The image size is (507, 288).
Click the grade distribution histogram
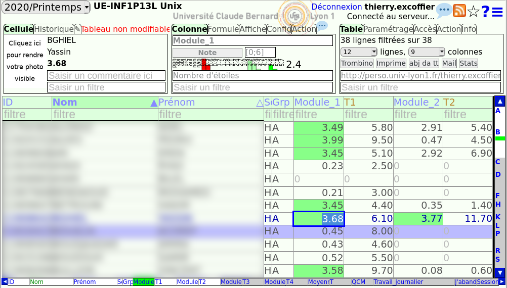coord(228,64)
